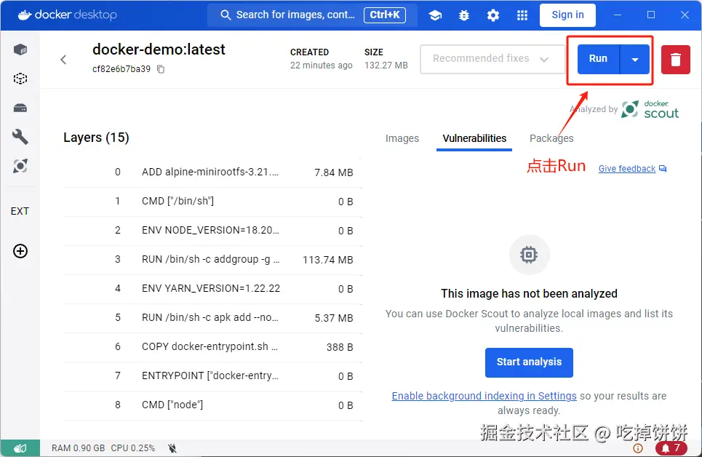
Task: Click the 388 B layer size
Action: [x=340, y=347]
